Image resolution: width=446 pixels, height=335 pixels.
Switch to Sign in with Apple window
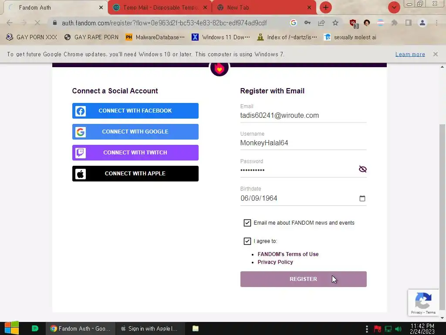pyautogui.click(x=150, y=328)
